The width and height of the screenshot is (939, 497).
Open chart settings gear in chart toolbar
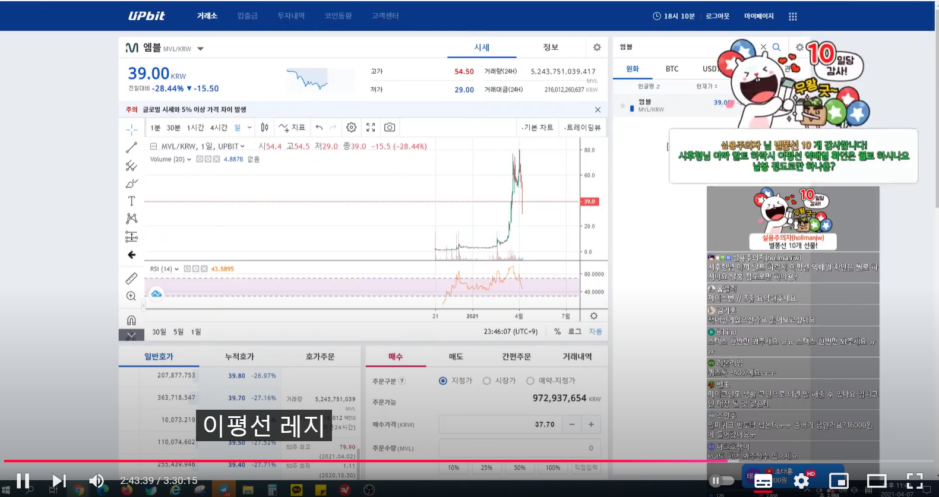coord(351,127)
